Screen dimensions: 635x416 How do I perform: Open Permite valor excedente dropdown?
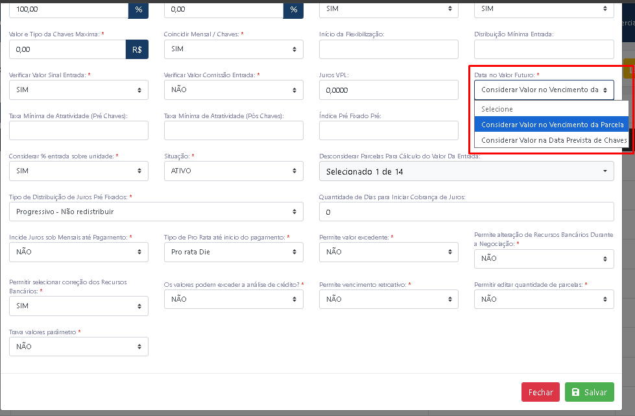click(x=389, y=252)
